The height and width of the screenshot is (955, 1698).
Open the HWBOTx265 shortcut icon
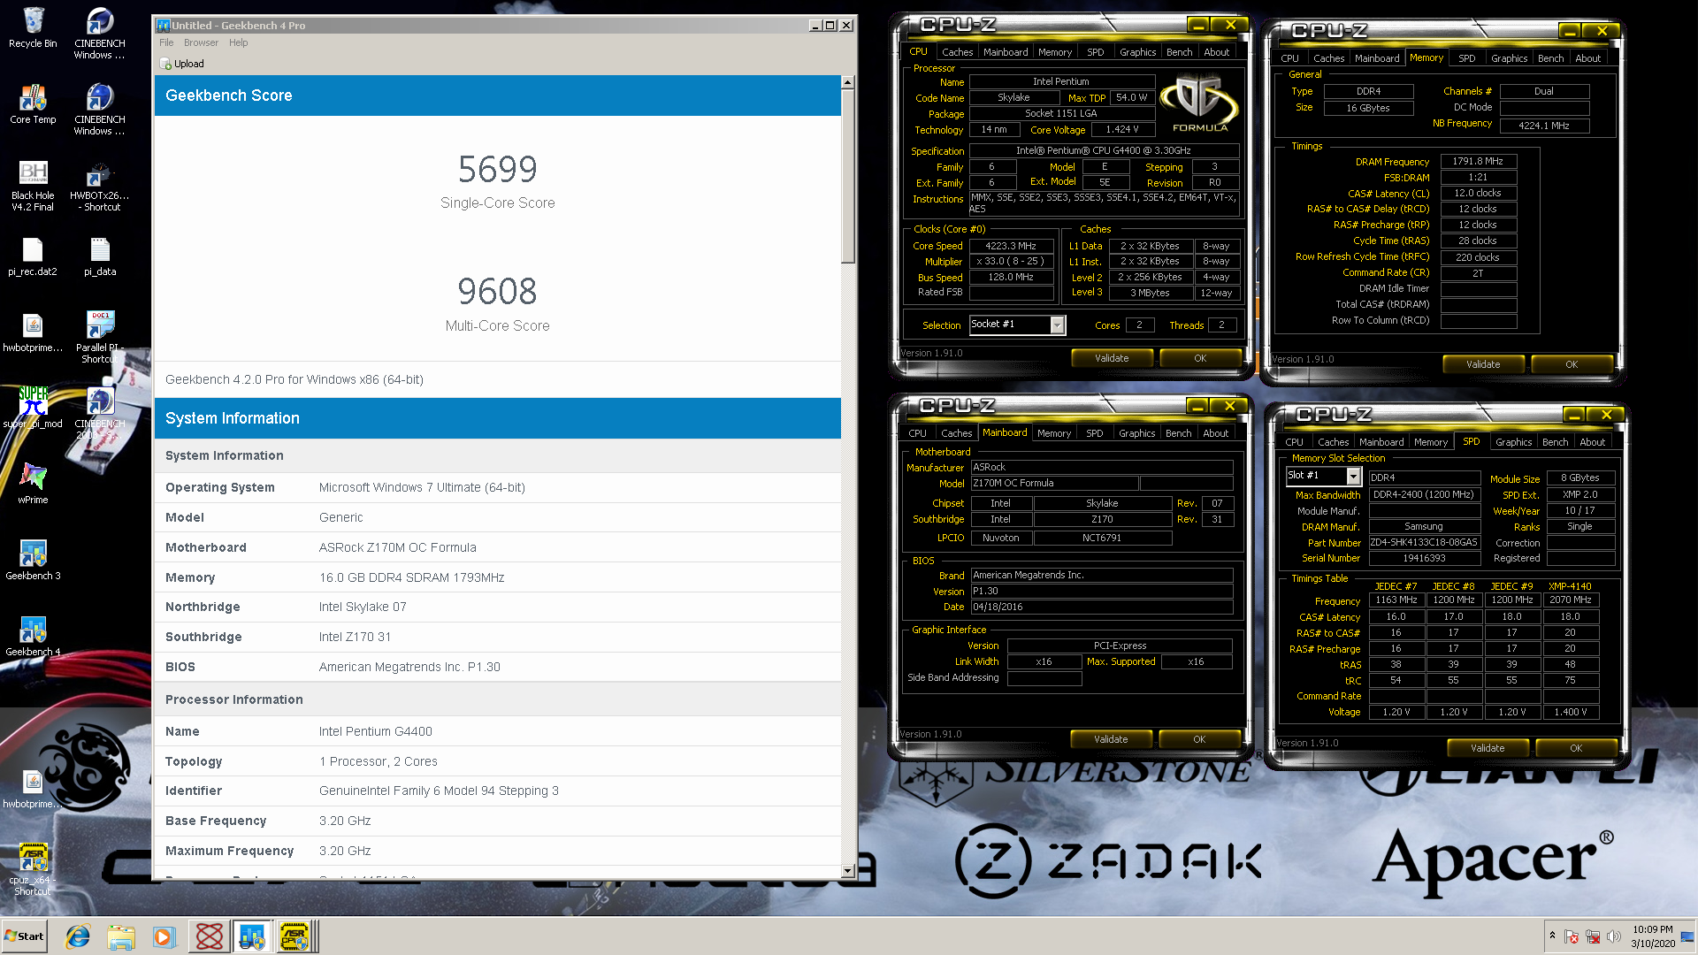coord(99,186)
